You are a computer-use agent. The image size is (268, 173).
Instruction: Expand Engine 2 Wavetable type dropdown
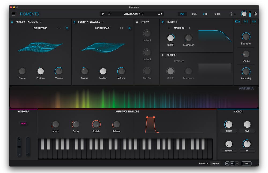tap(103, 22)
